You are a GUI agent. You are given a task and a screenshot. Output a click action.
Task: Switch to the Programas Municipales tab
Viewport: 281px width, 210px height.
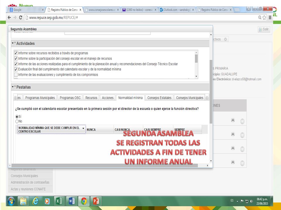pos(40,98)
